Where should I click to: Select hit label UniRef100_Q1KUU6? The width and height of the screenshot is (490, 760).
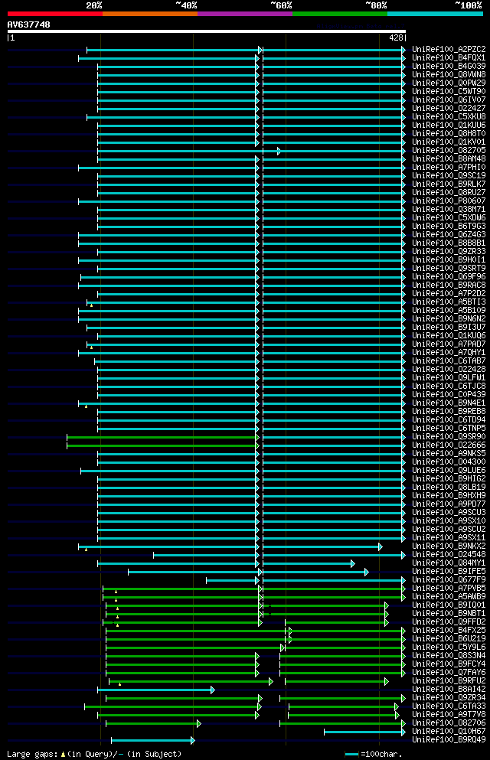tap(449, 126)
